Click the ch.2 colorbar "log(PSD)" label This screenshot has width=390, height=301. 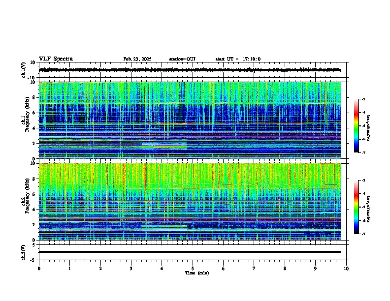pyautogui.click(x=369, y=209)
